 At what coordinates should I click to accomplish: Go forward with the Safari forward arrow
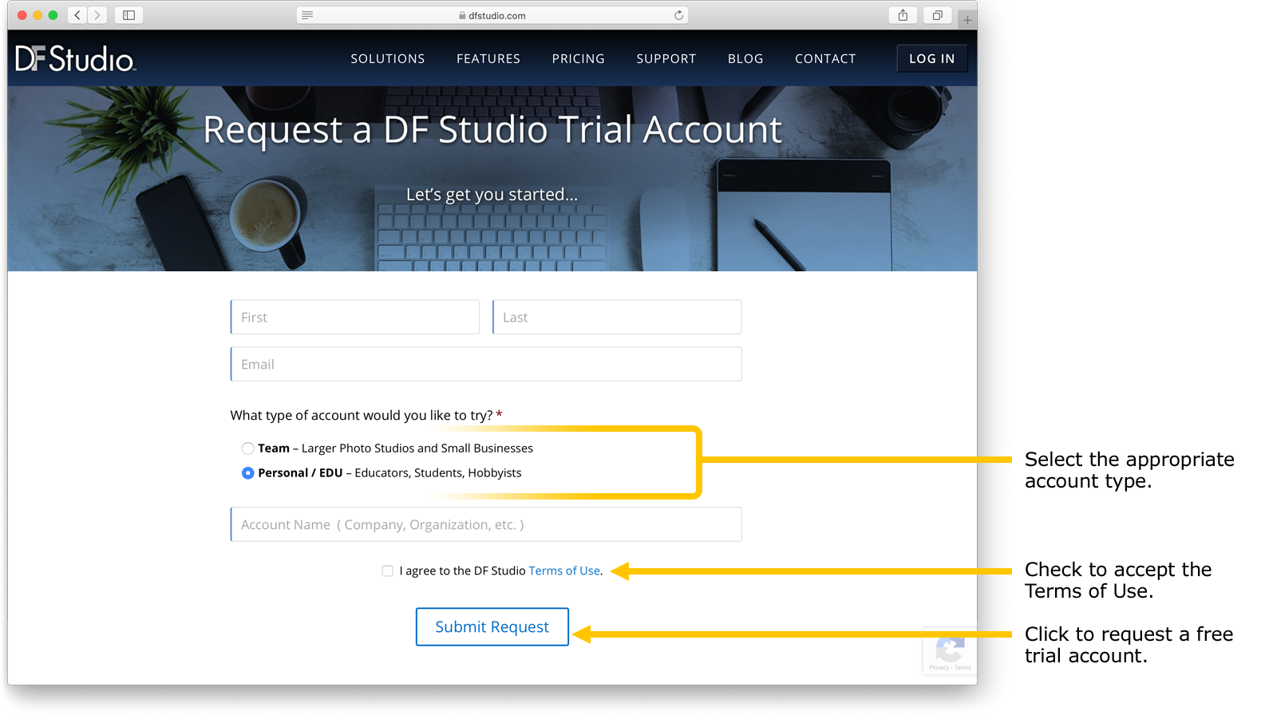point(97,15)
